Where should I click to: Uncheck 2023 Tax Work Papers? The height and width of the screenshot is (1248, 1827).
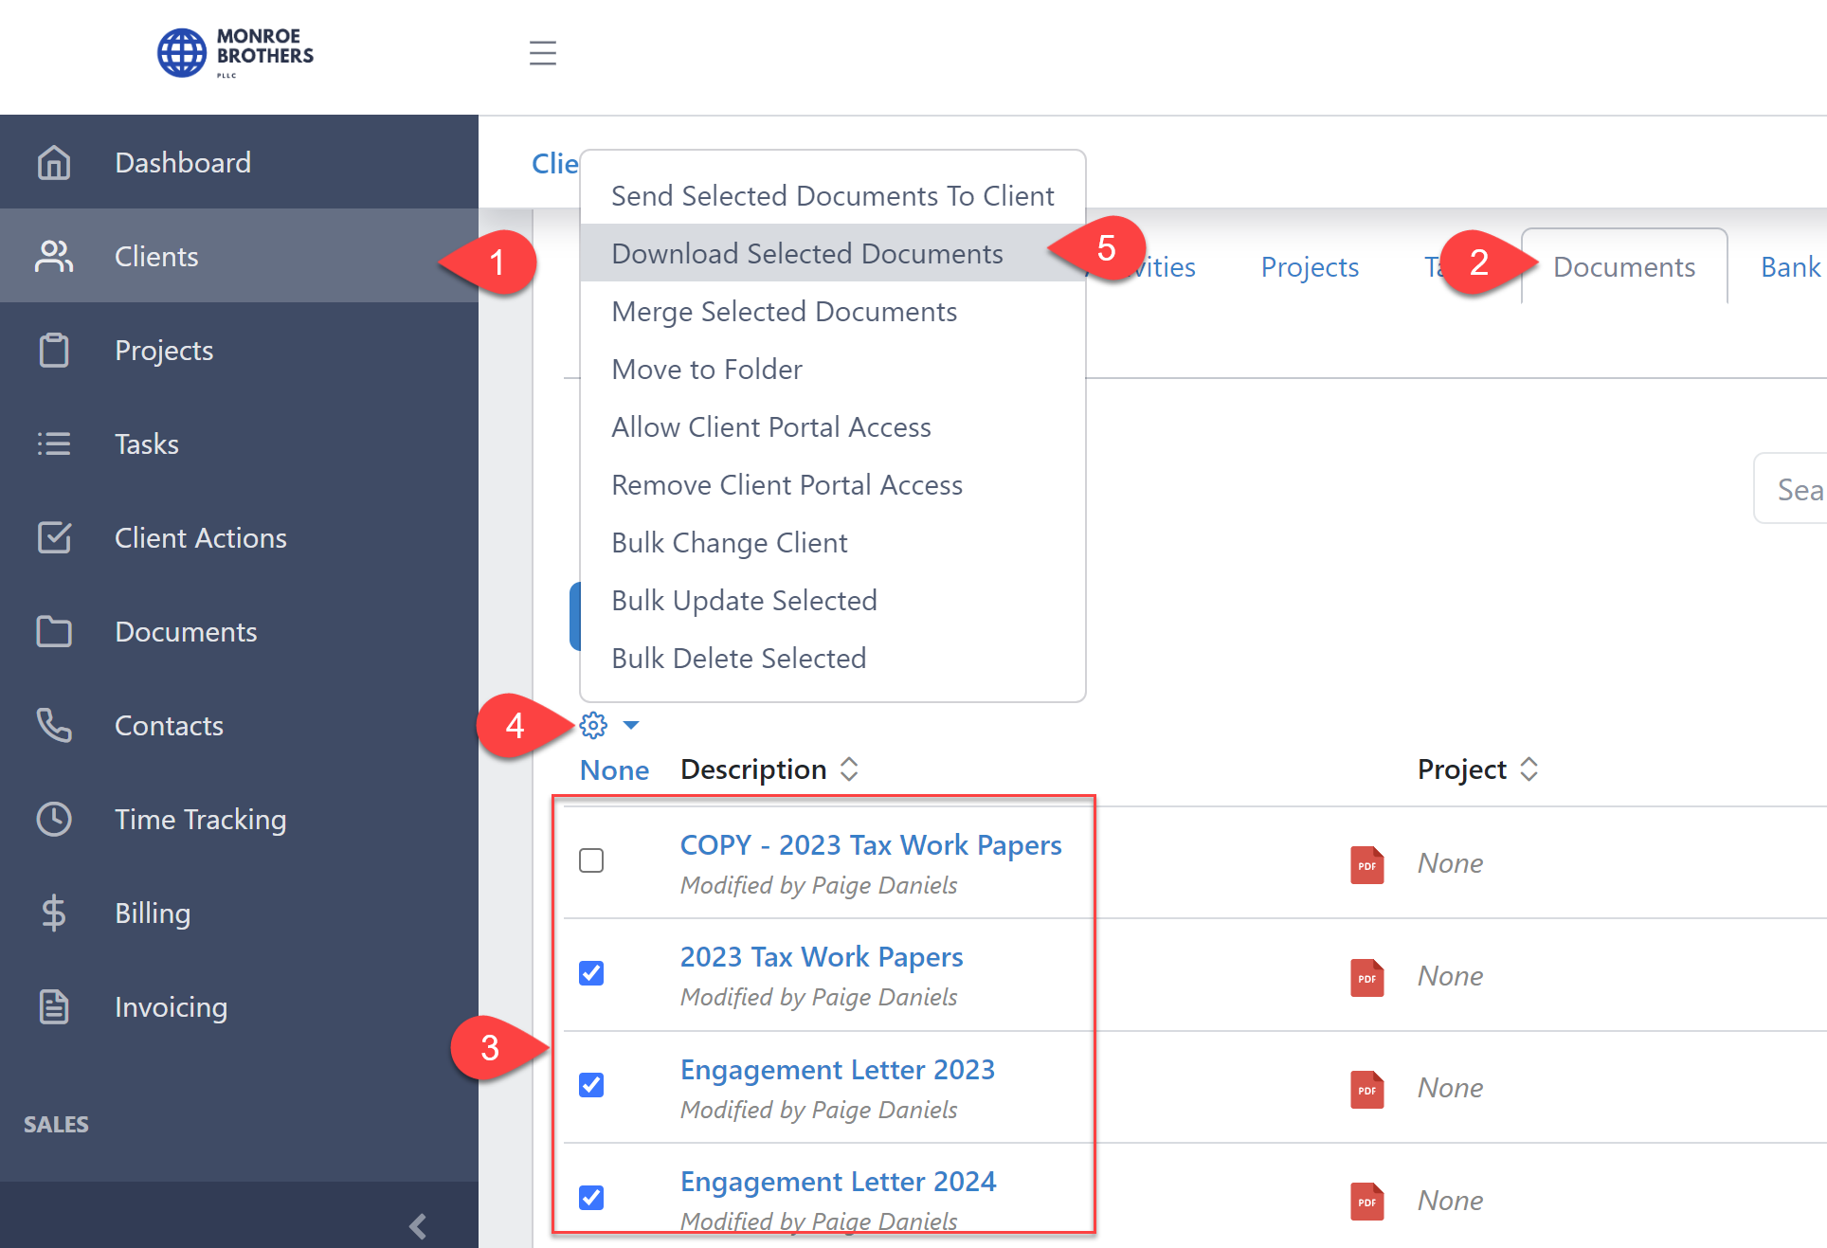(590, 972)
